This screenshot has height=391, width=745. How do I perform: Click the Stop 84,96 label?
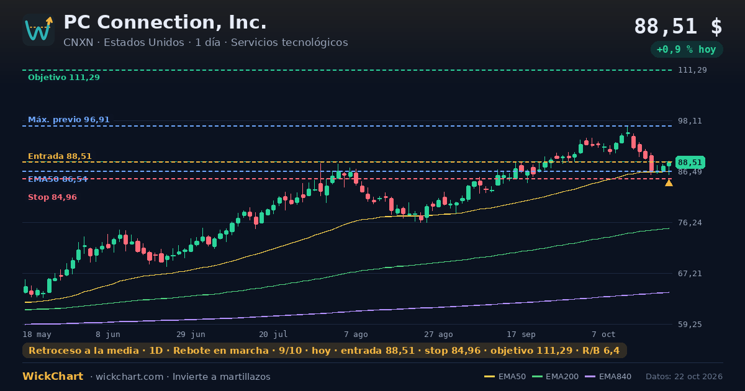click(53, 197)
